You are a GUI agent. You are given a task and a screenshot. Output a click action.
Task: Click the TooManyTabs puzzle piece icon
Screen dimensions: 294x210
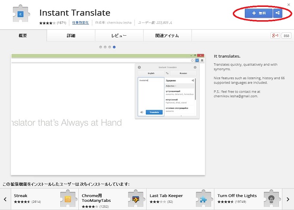[x=136, y=199]
